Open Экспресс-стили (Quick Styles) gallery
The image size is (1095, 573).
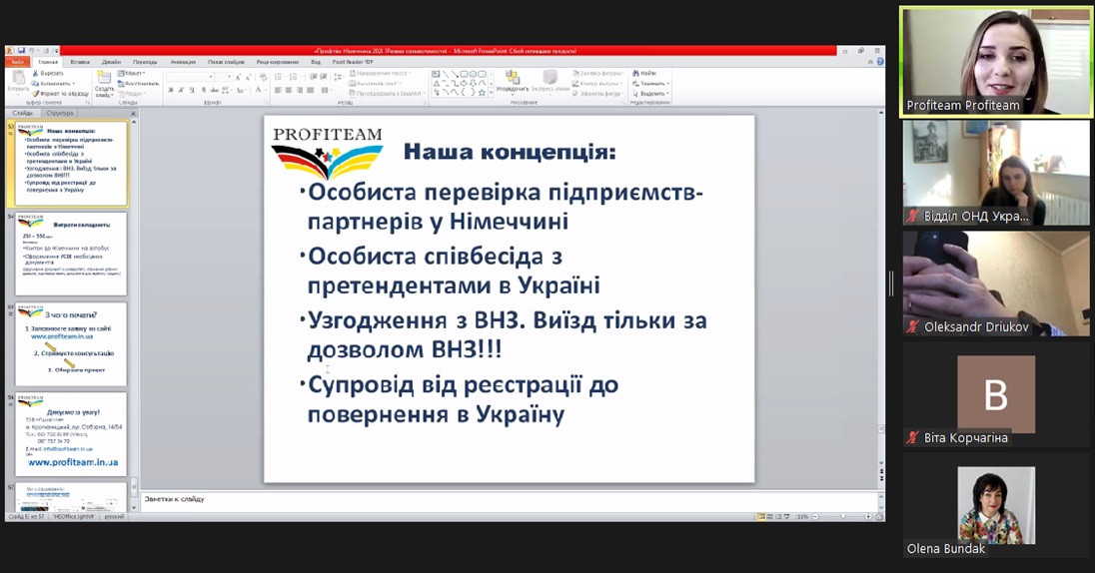click(x=550, y=82)
